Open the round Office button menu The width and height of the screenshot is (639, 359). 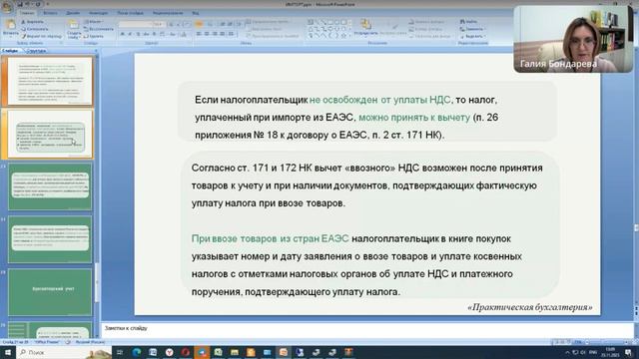(7, 7)
